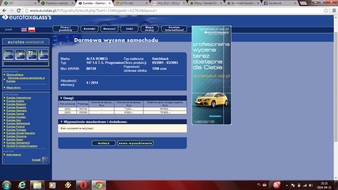Open the Kontakt menu button
This screenshot has height=190, width=338.
pyautogui.click(x=89, y=29)
